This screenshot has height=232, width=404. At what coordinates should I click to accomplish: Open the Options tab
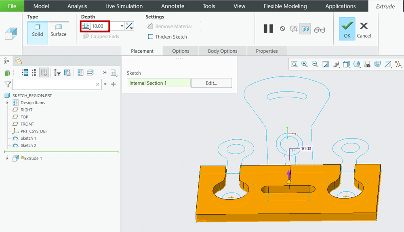coord(181,51)
